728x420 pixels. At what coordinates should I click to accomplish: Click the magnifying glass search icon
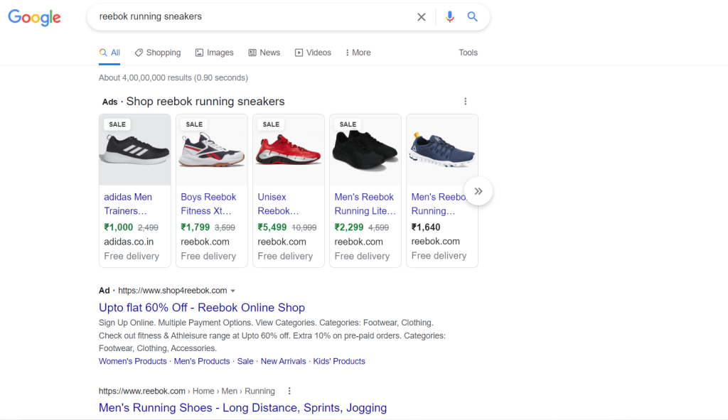[473, 16]
